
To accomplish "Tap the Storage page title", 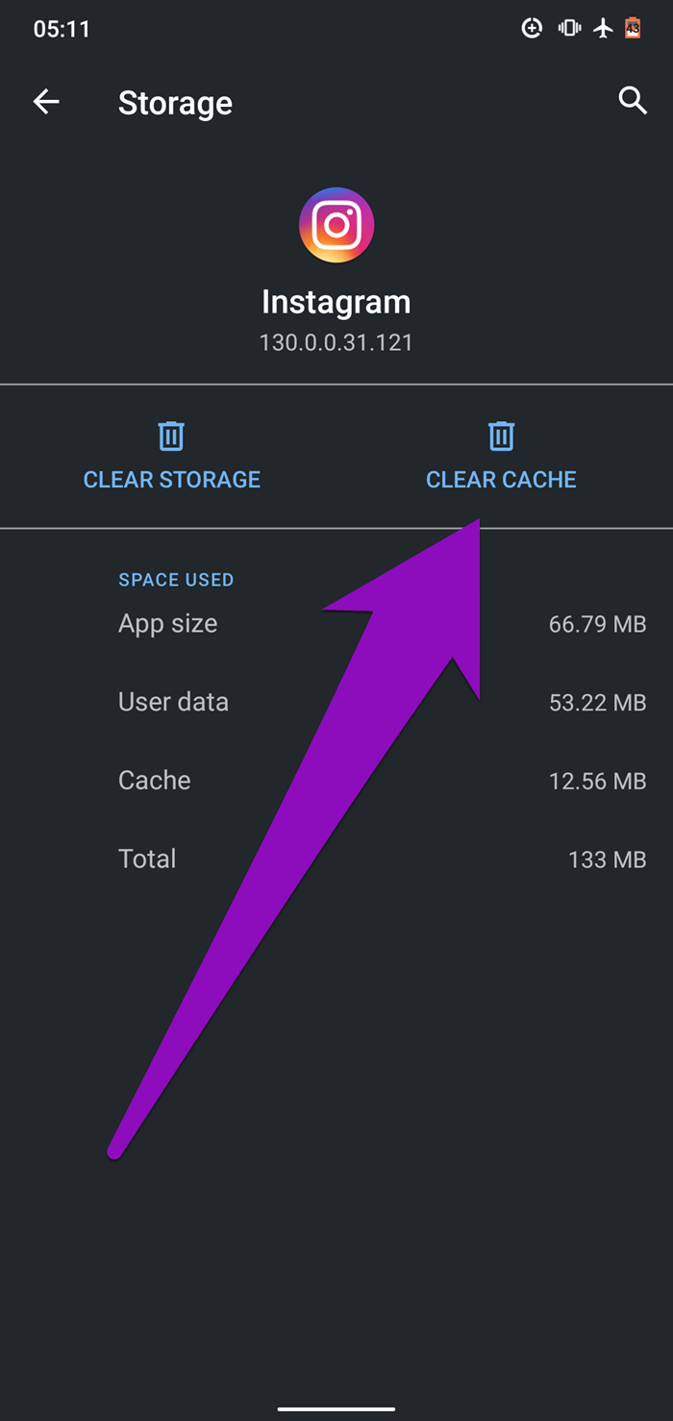I will pos(175,103).
